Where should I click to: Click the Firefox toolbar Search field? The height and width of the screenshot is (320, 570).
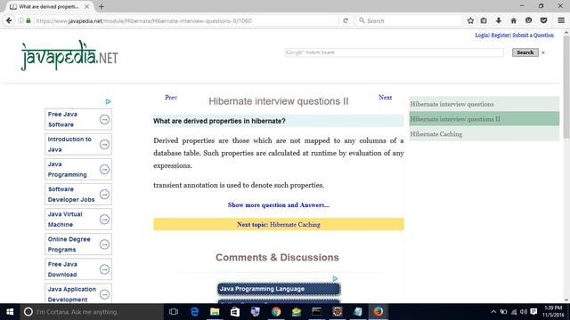pos(409,20)
